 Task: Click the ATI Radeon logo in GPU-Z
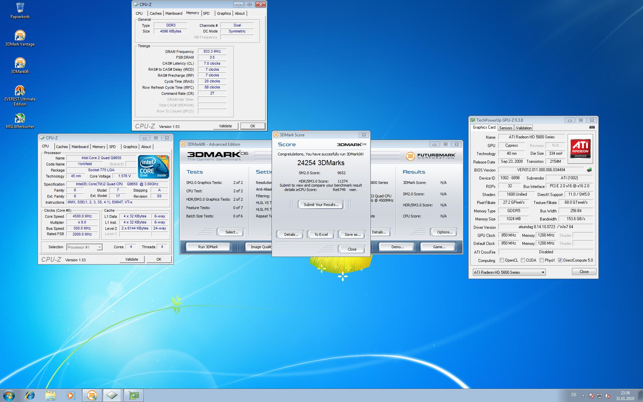581,149
